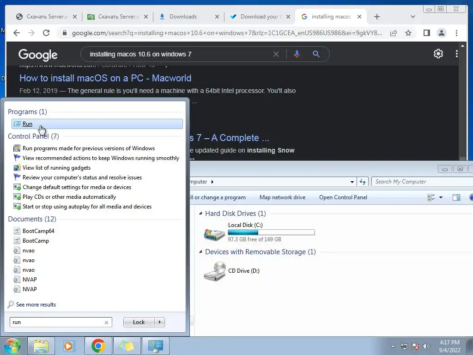Click Chrome's forward arrow button
The height and width of the screenshot is (355, 473).
coord(31,33)
